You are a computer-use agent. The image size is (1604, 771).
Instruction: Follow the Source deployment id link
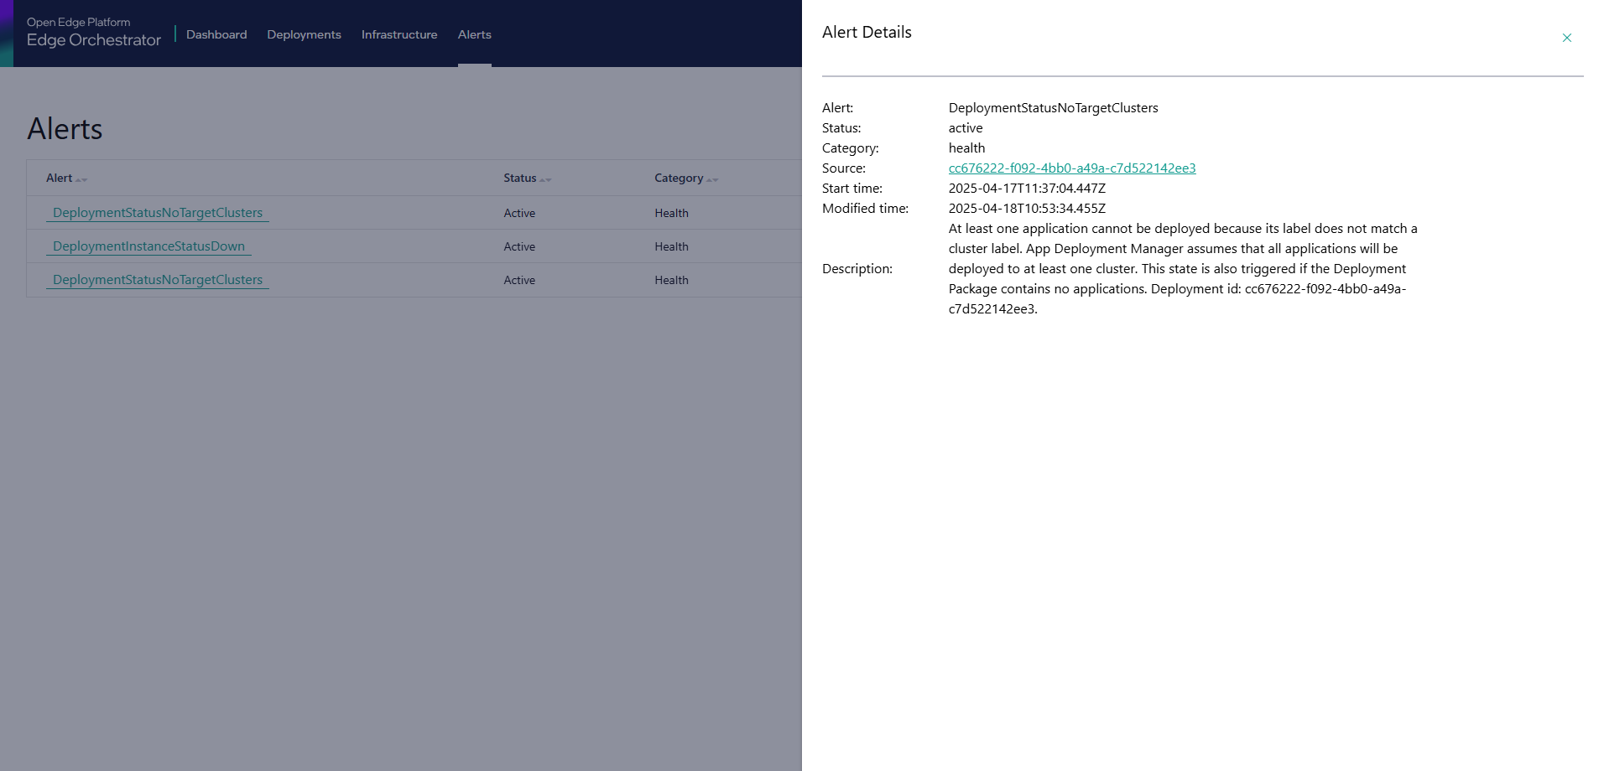[1072, 168]
